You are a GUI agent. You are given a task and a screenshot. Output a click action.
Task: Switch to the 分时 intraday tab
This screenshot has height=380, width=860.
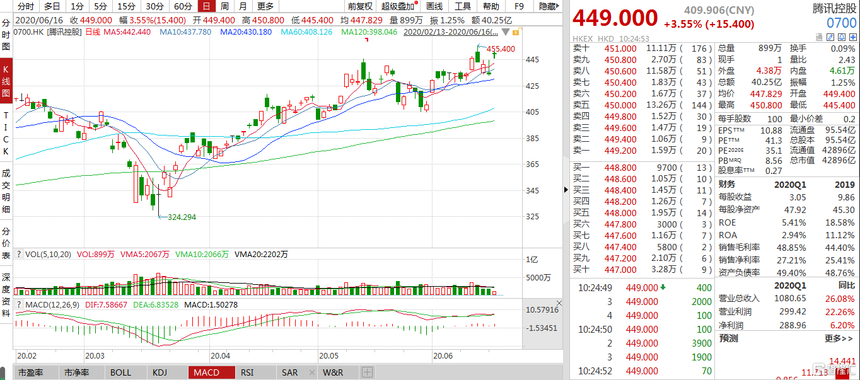(x=26, y=6)
